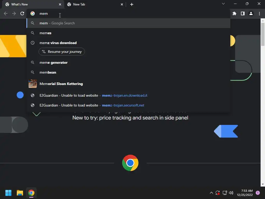Choose the 'meme generator' suggestion

coord(128,63)
